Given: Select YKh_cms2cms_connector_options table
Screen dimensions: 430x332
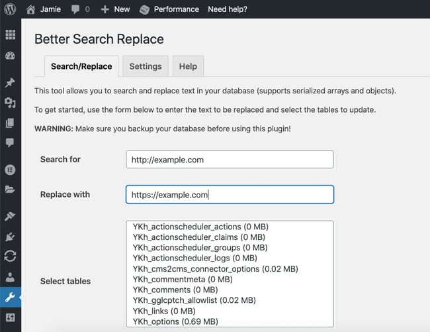Looking at the screenshot, I should tap(216, 268).
